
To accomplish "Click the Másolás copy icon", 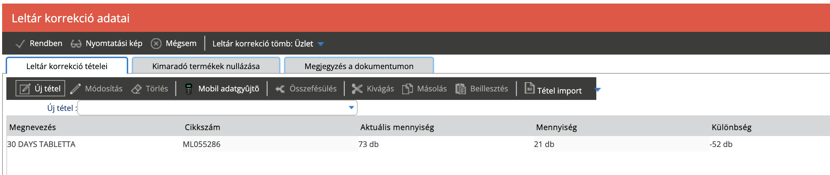I will 407,89.
